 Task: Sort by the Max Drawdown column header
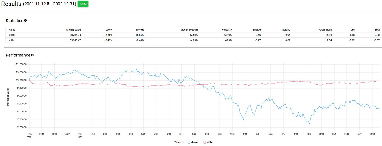click(x=189, y=30)
